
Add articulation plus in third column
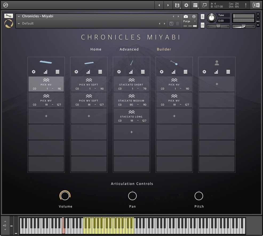pyautogui.click(x=131, y=132)
